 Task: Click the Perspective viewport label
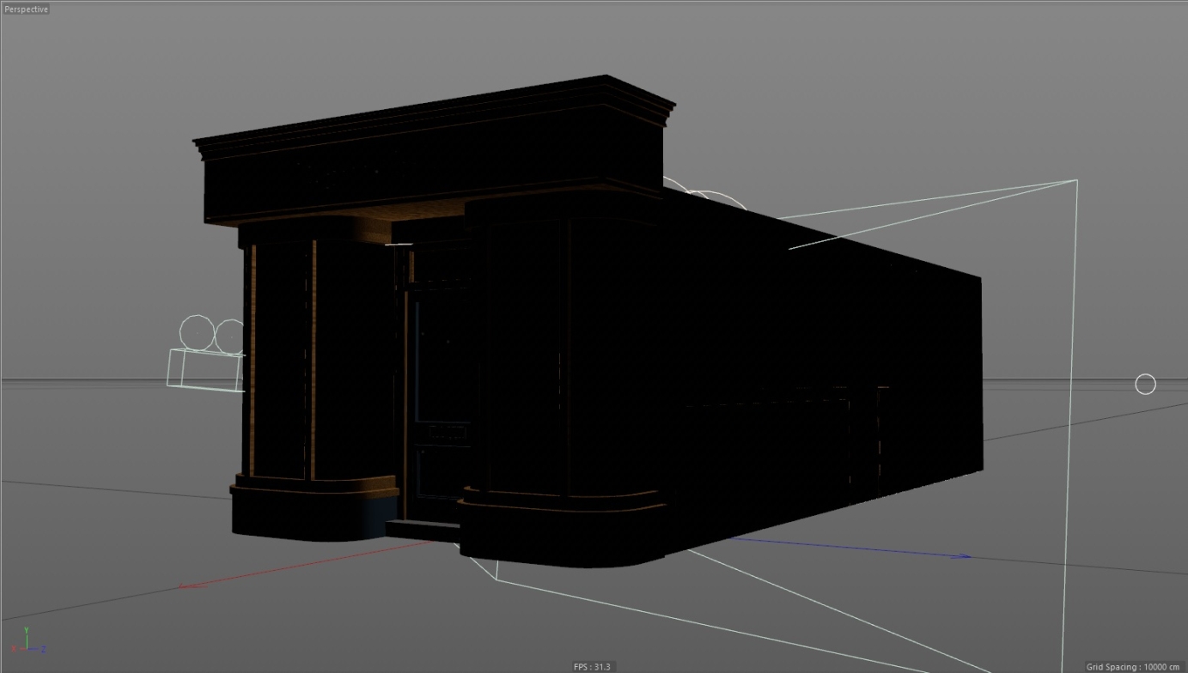pyautogui.click(x=26, y=9)
